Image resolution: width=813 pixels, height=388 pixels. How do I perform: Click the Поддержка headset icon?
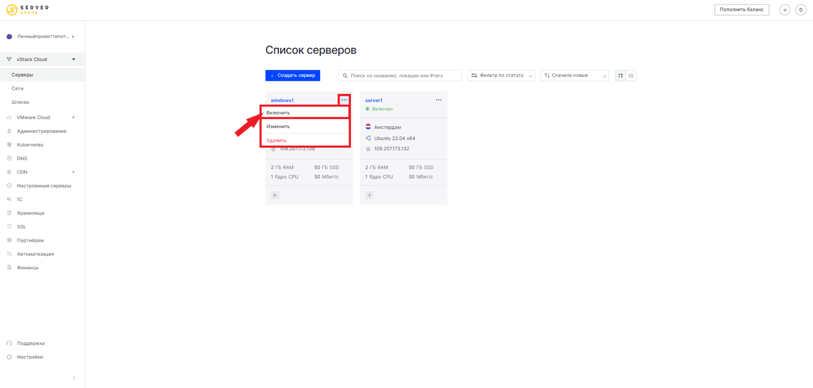point(9,343)
